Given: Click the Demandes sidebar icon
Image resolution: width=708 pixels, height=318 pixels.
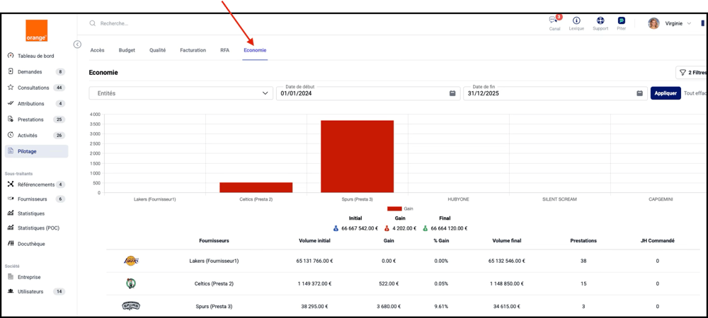Looking at the screenshot, I should coord(11,71).
